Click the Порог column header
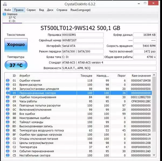Image resolution: width=162 pixels, height=161 pixels. (x=118, y=76)
